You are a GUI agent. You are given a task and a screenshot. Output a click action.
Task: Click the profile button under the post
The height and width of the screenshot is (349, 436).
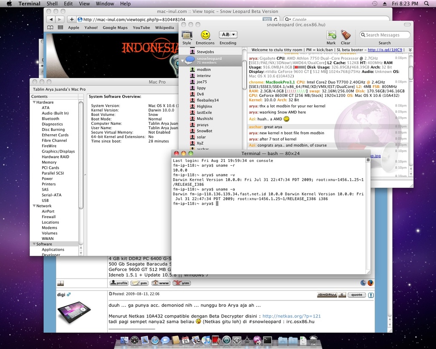pyautogui.click(x=119, y=283)
